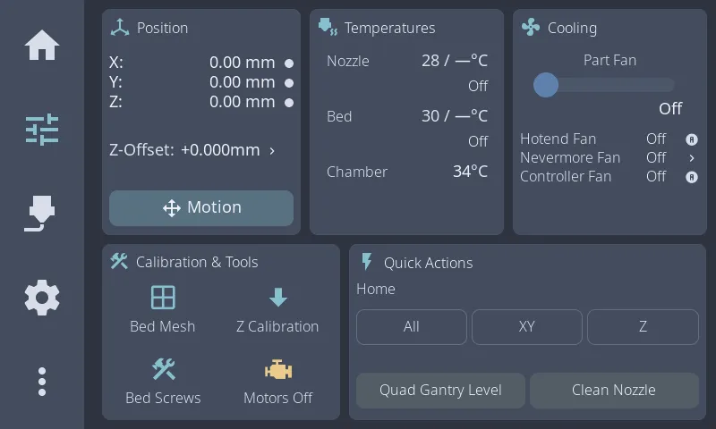Viewport: 716px width, 429px height.
Task: Home XY axes button
Action: point(527,327)
